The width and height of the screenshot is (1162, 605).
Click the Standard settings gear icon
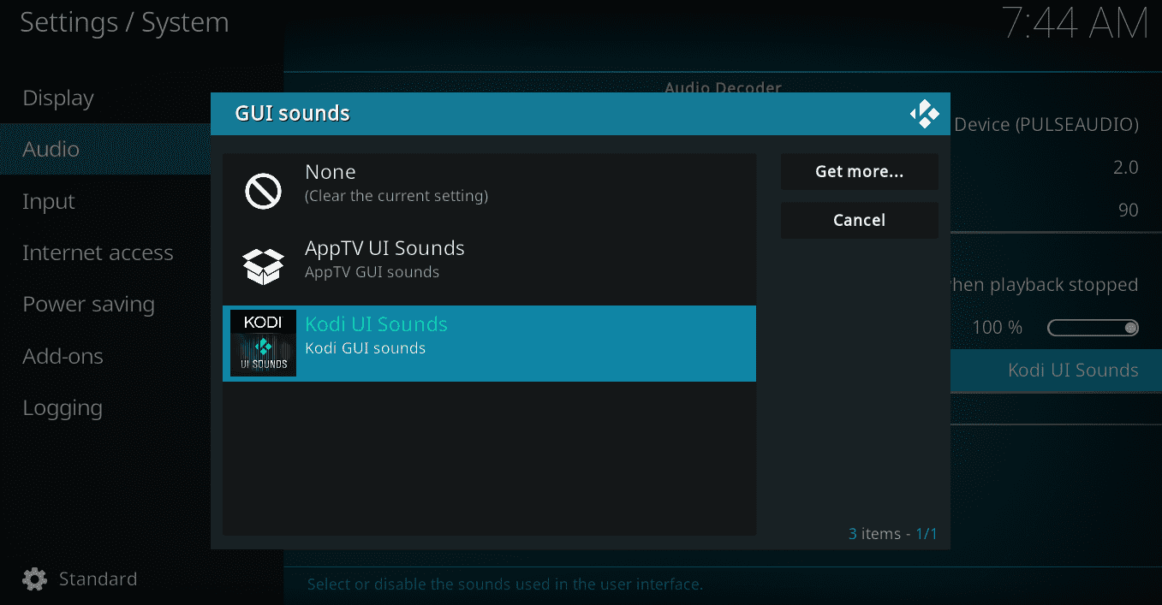pyautogui.click(x=33, y=578)
